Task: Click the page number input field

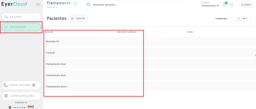Action: click(239, 19)
